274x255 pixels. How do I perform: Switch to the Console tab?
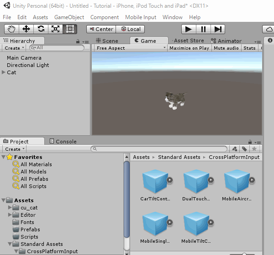(63, 141)
